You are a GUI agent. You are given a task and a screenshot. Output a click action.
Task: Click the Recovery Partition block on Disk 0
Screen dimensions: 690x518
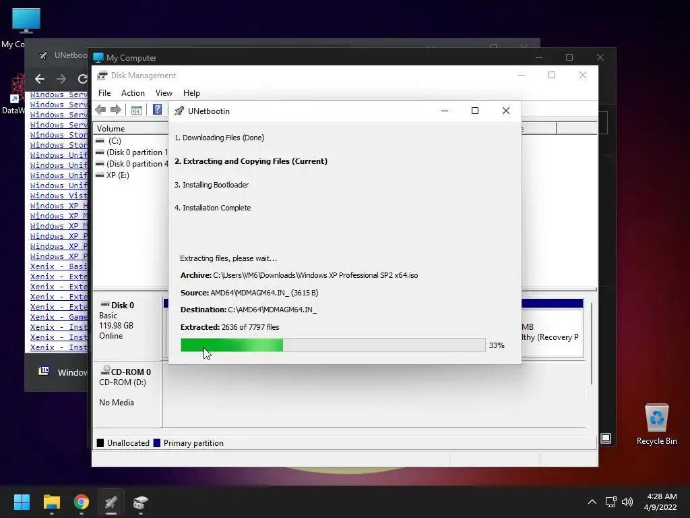[x=553, y=333]
